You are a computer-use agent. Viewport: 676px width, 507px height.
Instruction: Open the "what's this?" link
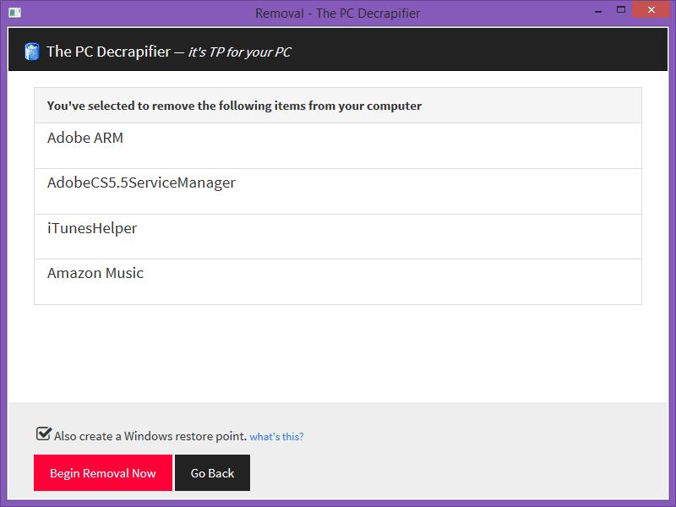tap(276, 437)
